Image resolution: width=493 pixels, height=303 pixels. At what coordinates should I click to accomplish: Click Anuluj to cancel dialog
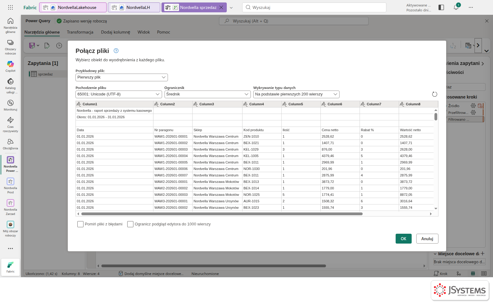click(x=427, y=239)
